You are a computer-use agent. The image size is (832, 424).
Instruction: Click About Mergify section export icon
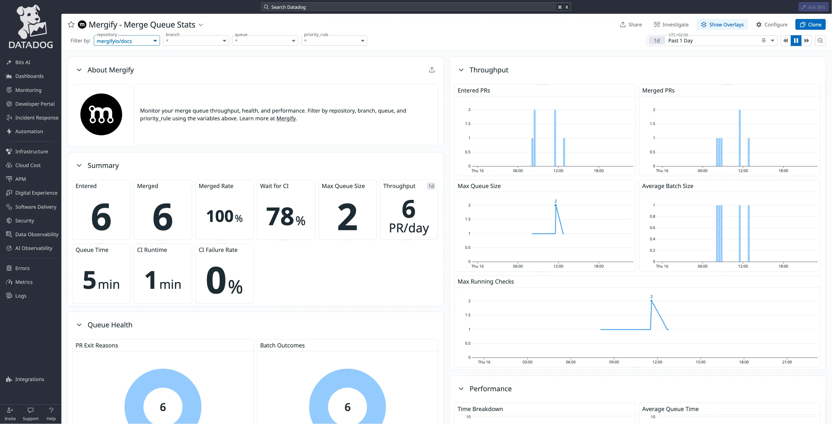pos(432,70)
